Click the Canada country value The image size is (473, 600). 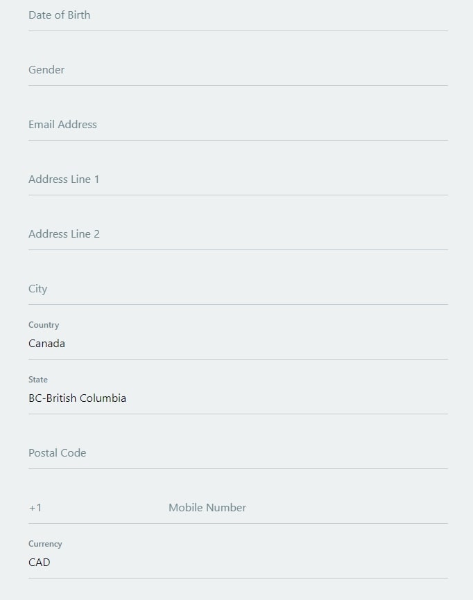pyautogui.click(x=46, y=343)
